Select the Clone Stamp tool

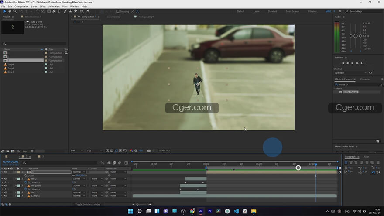[x=70, y=11]
